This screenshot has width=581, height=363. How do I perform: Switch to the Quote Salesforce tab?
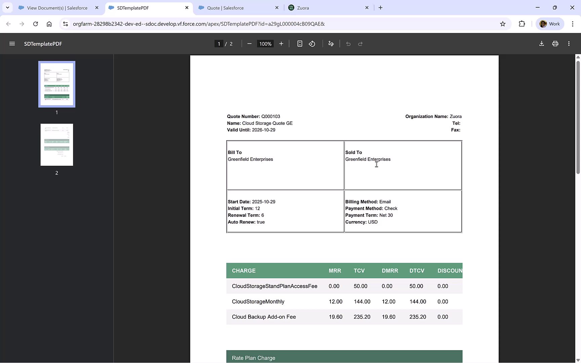(x=225, y=7)
